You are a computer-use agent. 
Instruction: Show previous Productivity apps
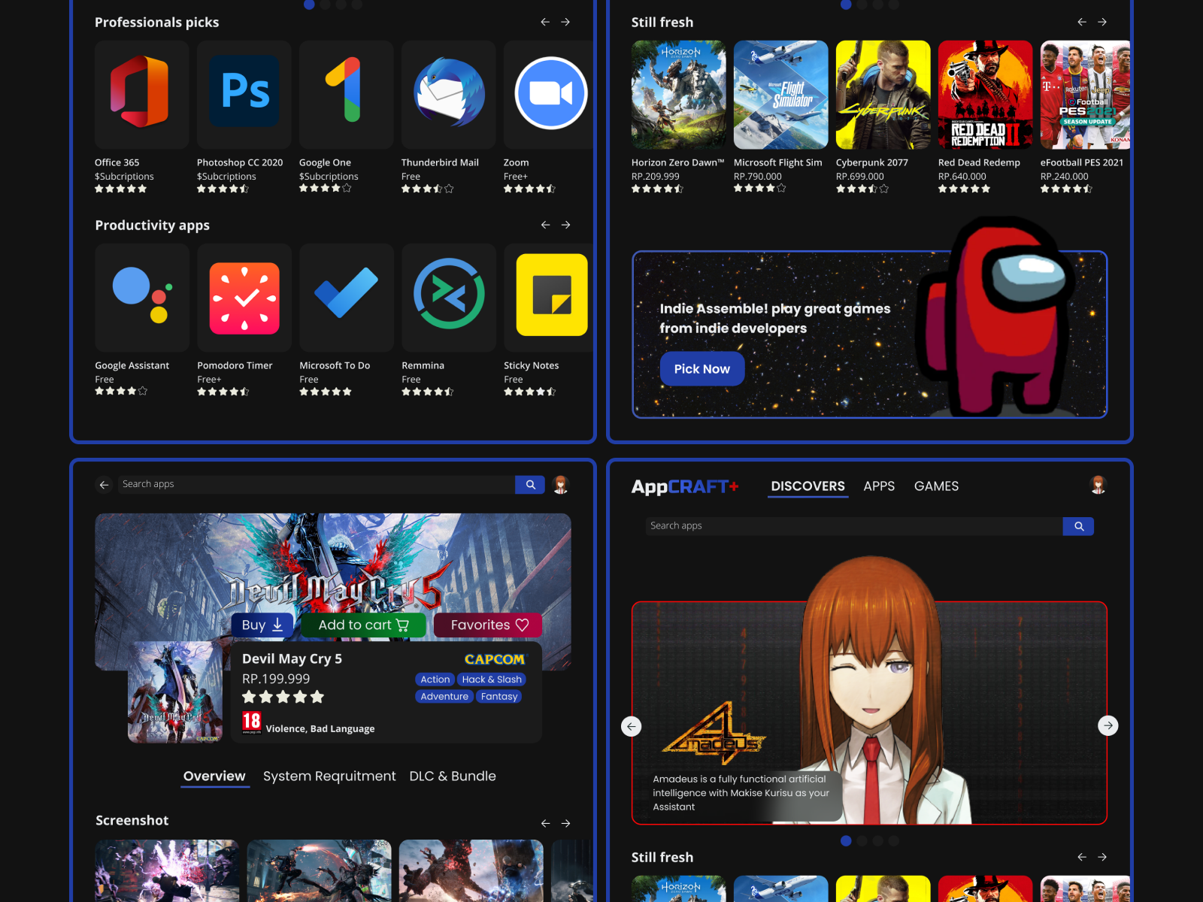(x=545, y=225)
